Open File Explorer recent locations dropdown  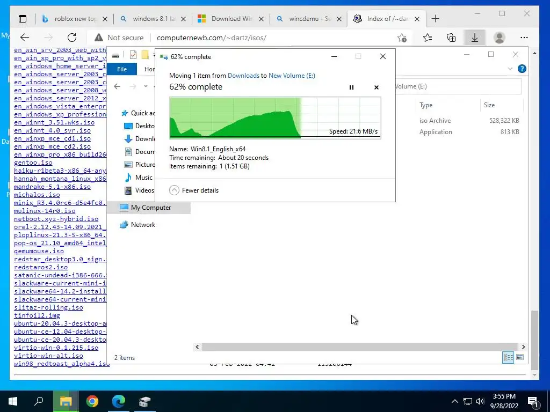coord(146,86)
